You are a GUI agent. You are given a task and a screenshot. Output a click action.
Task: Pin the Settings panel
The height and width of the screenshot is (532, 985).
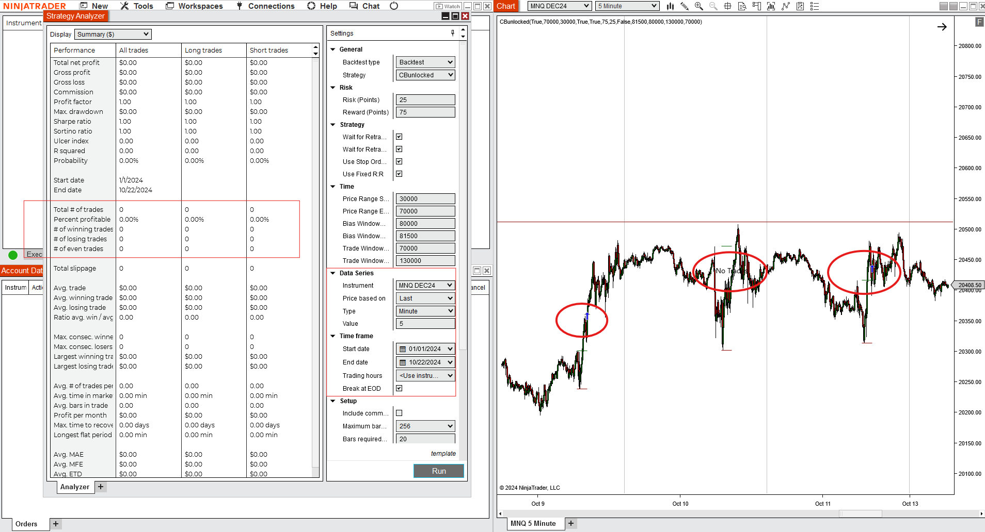tap(453, 33)
